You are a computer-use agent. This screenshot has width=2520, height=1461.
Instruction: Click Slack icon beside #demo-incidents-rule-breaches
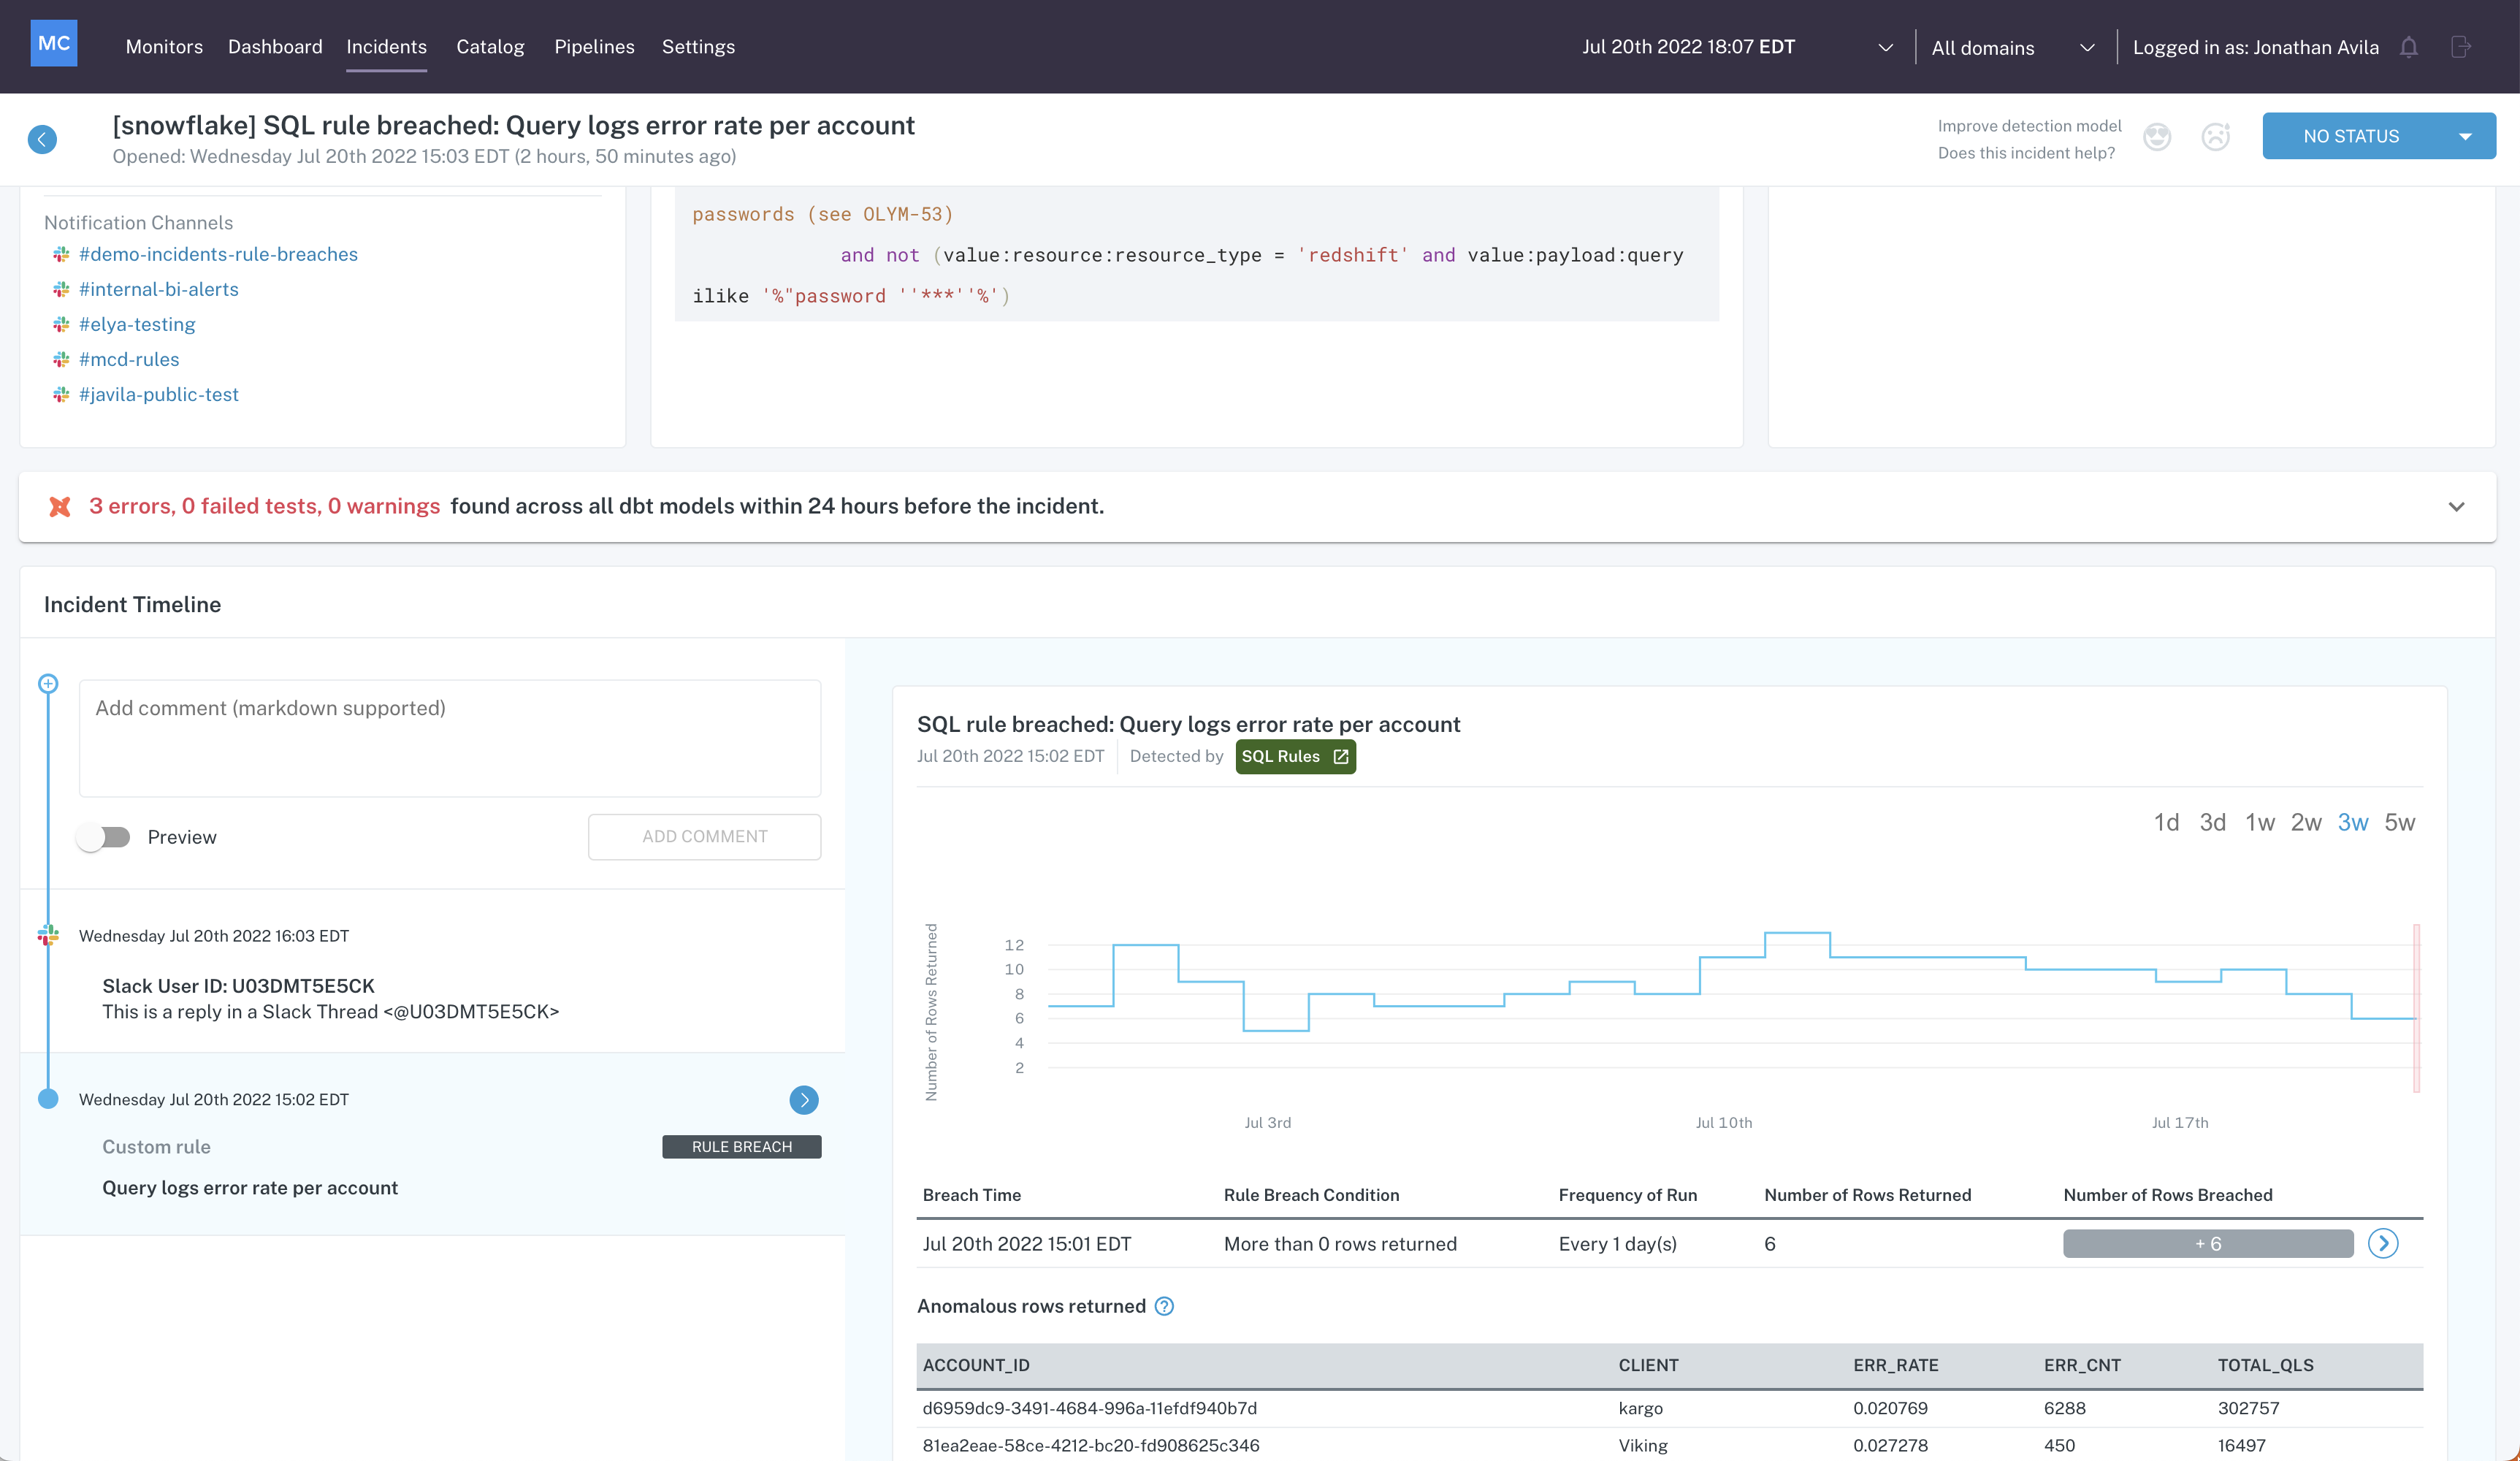(61, 254)
